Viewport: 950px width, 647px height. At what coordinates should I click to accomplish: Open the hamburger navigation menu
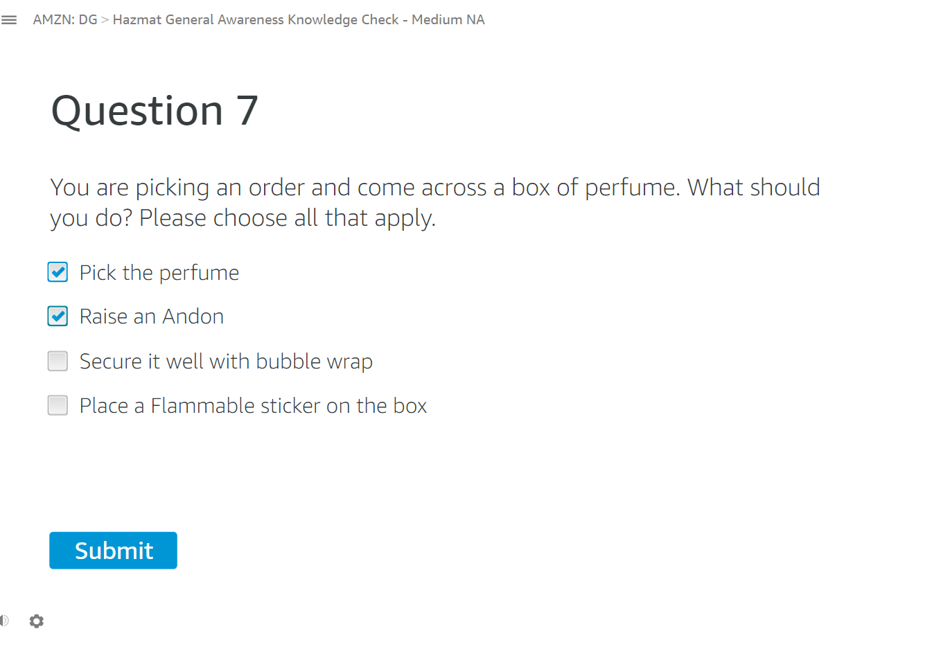pos(9,19)
